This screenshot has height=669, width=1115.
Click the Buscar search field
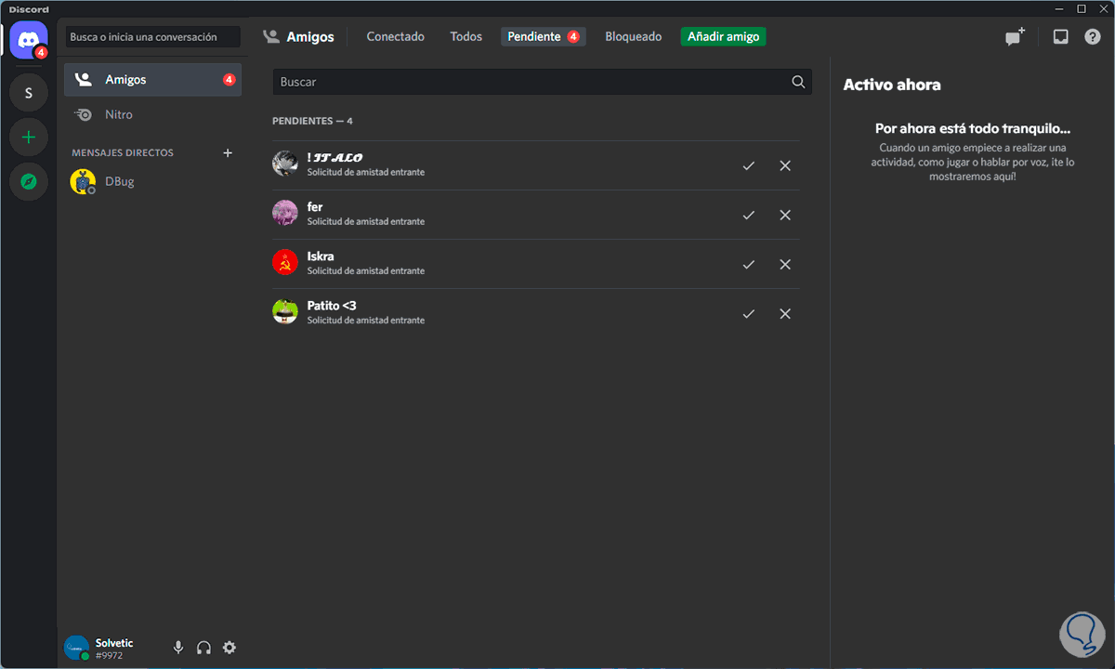point(530,82)
